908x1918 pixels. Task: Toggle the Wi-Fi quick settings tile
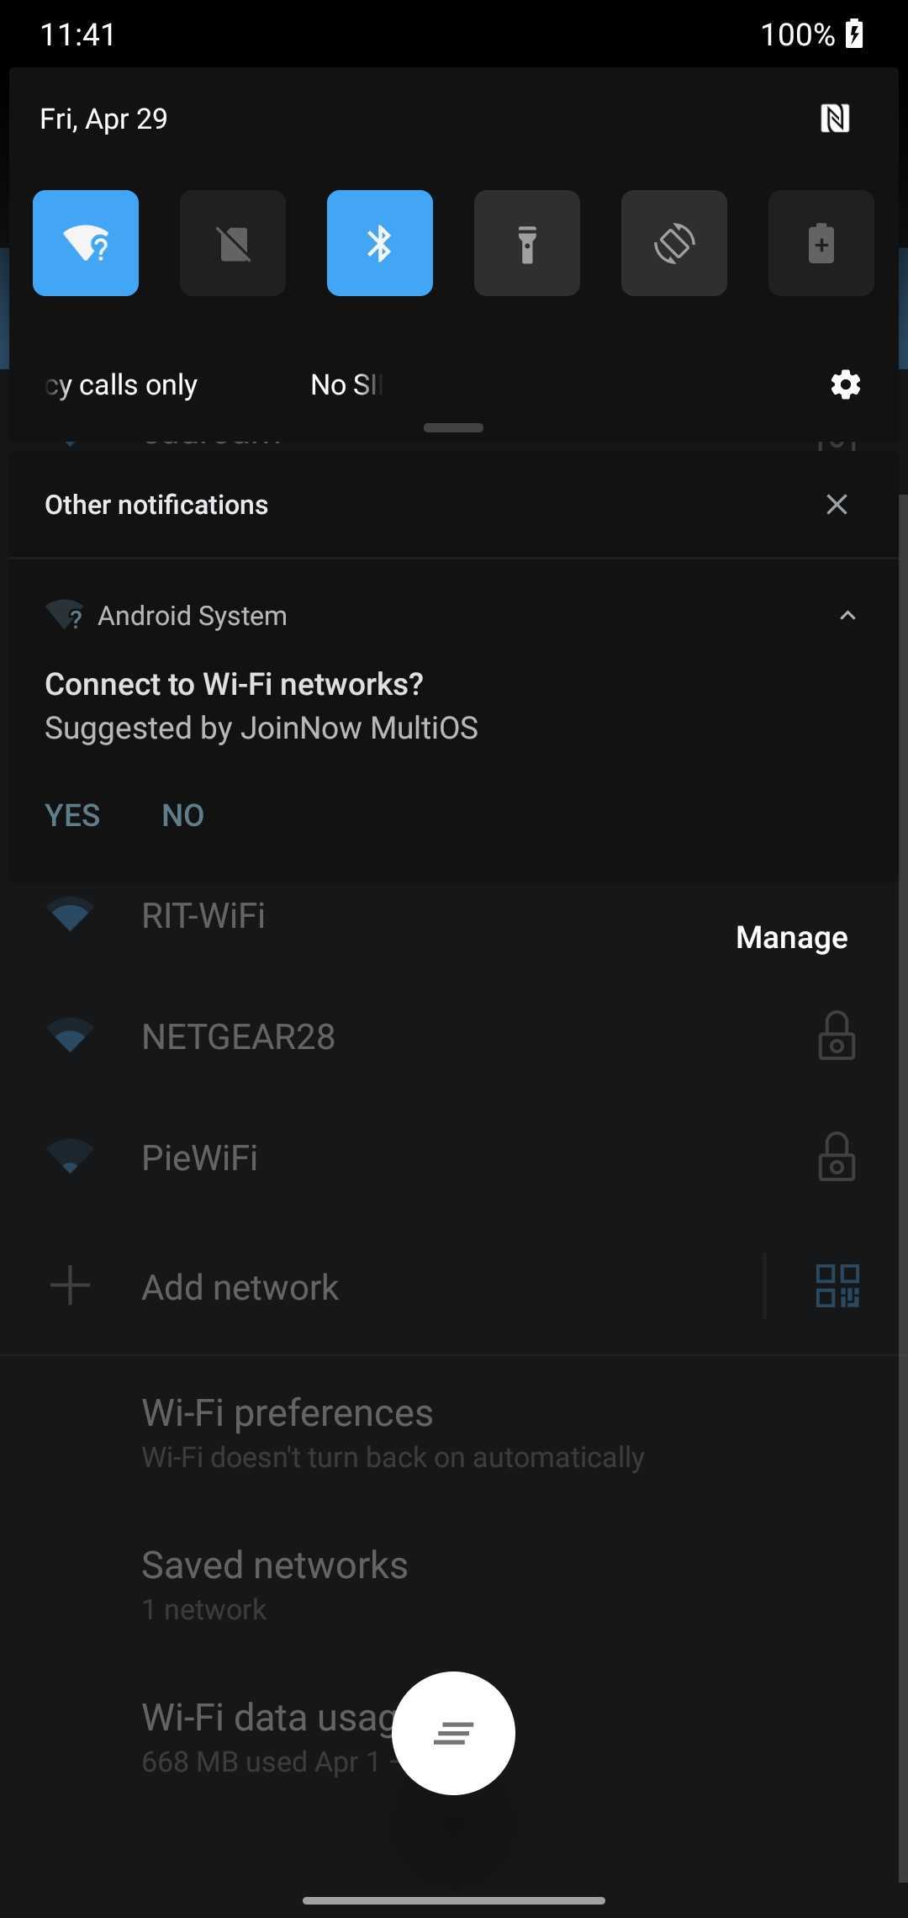pyautogui.click(x=86, y=243)
